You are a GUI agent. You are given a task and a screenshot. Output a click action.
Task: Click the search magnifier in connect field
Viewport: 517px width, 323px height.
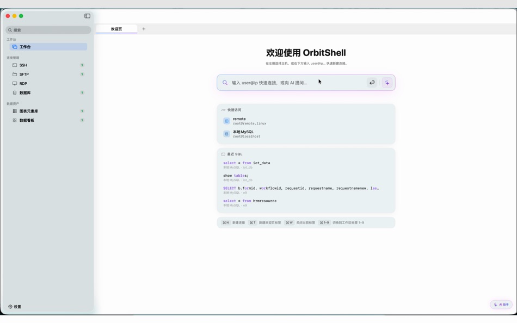225,83
